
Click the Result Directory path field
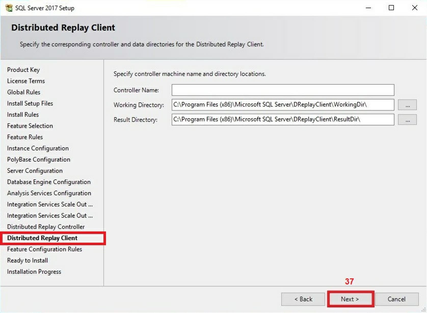(283, 120)
